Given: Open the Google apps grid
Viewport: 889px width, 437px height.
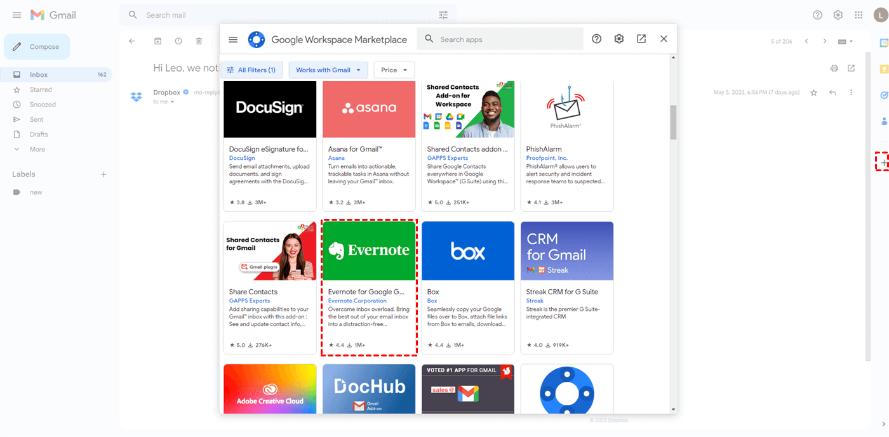Looking at the screenshot, I should click(x=859, y=15).
